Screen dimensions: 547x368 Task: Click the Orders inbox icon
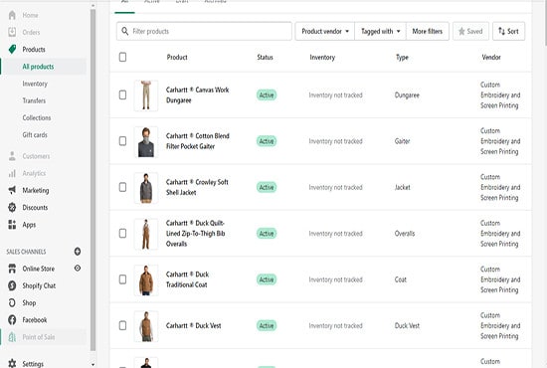[x=12, y=32]
